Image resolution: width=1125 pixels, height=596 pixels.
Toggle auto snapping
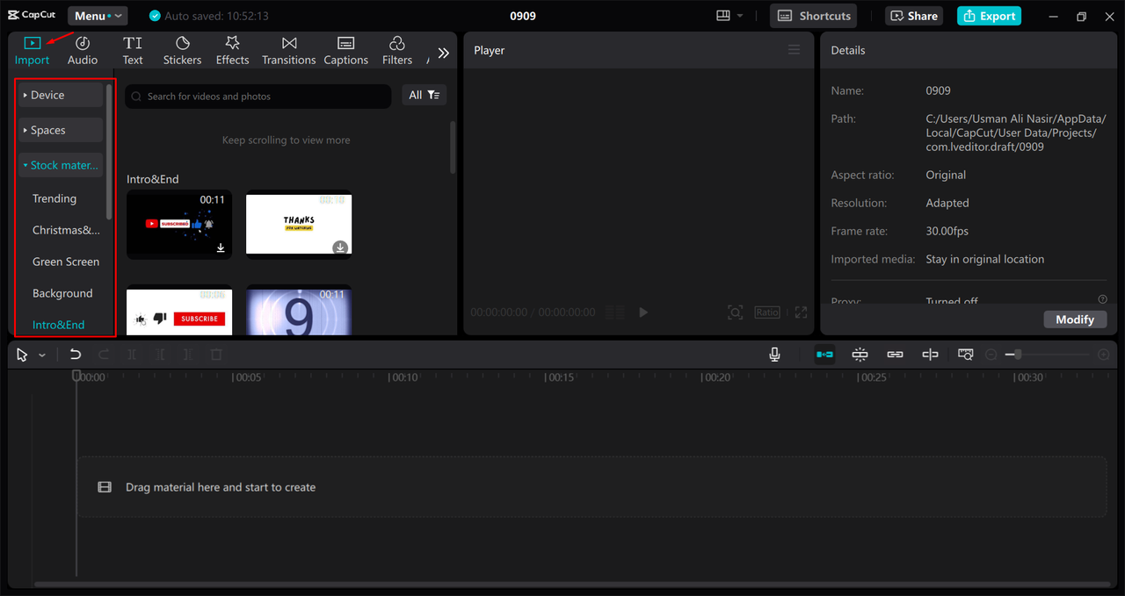click(x=860, y=355)
